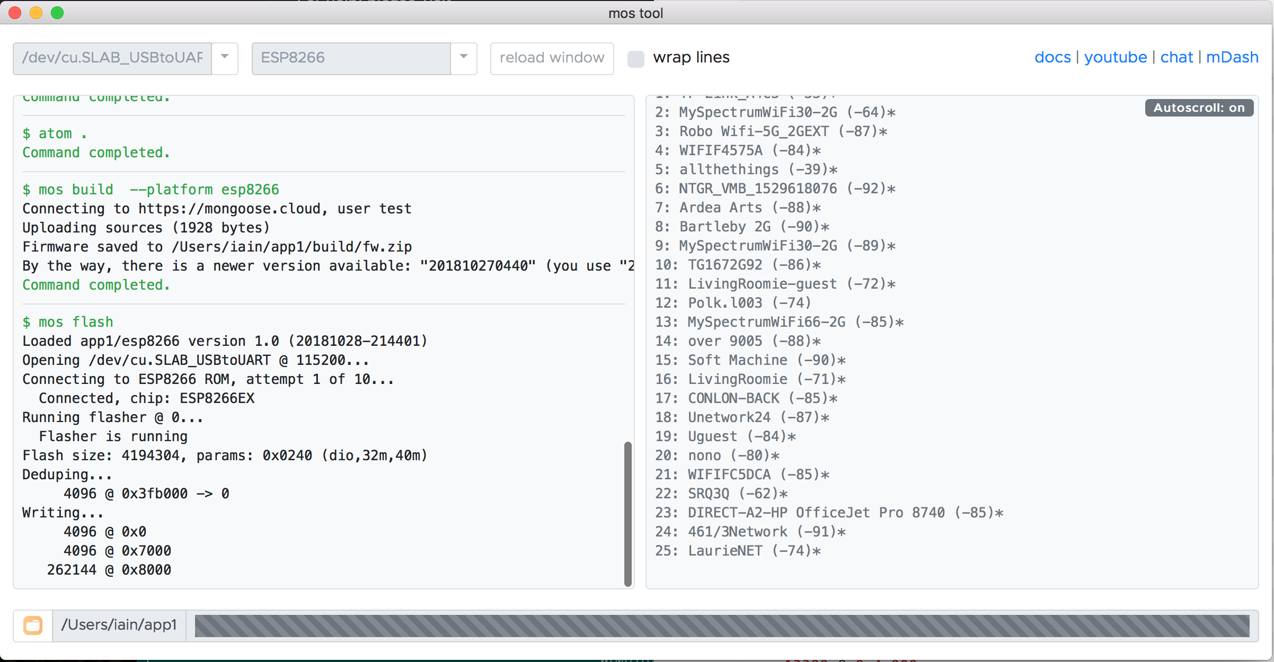The image size is (1274, 662).
Task: Open the chat link
Action: point(1176,57)
